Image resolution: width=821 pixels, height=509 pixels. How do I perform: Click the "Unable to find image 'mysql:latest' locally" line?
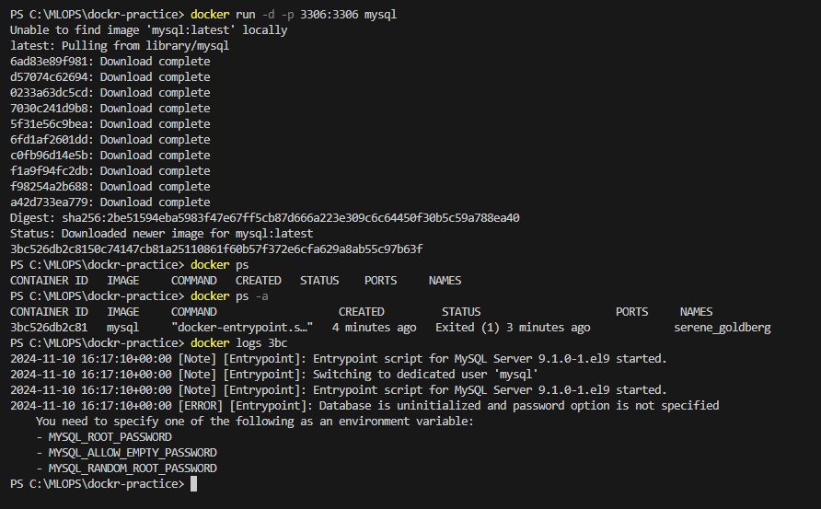149,29
